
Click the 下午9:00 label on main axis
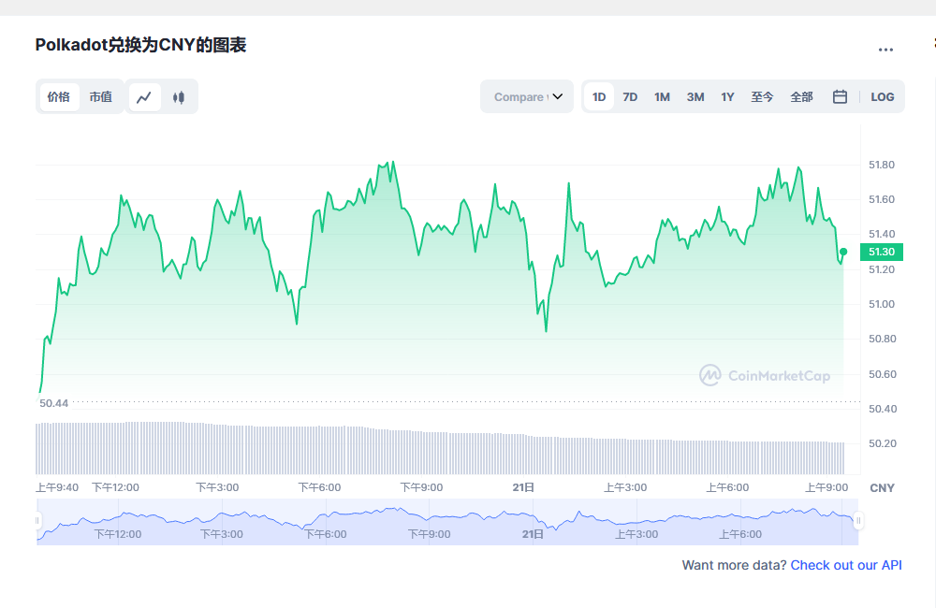pyautogui.click(x=421, y=487)
